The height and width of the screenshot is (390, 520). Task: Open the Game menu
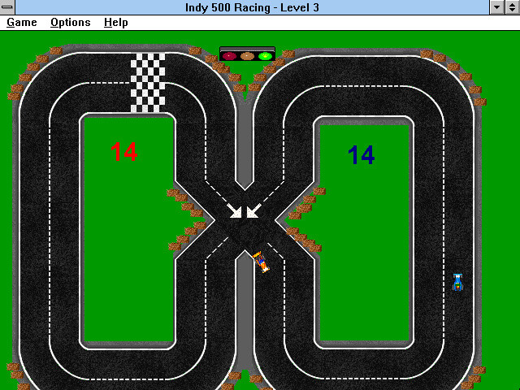pyautogui.click(x=22, y=23)
